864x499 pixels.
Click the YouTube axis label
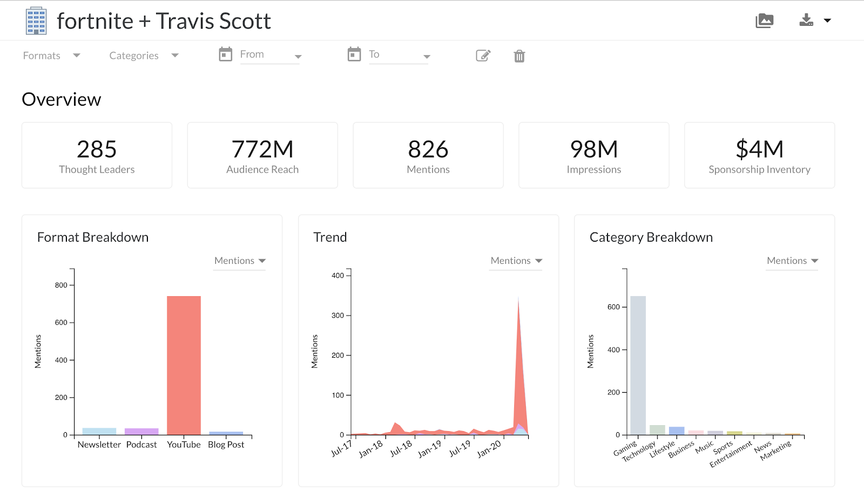(184, 445)
